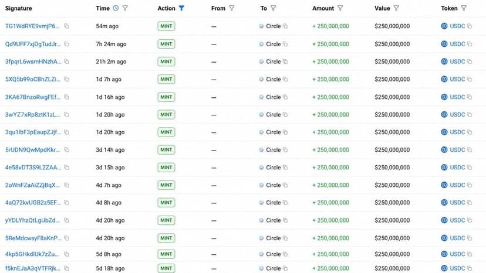
Task: Click the '3d 14h ago' time cell
Action: (110, 150)
